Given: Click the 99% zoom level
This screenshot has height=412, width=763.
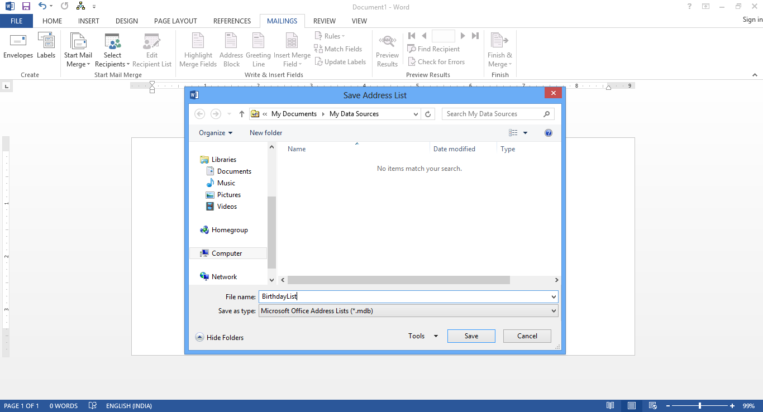Looking at the screenshot, I should click(749, 406).
